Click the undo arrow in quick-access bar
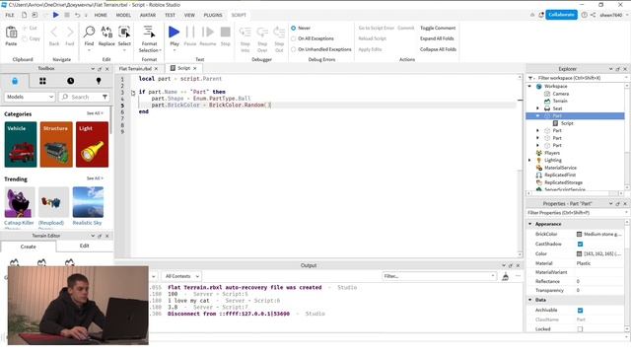Viewport: 631px width, 355px height. click(x=78, y=15)
